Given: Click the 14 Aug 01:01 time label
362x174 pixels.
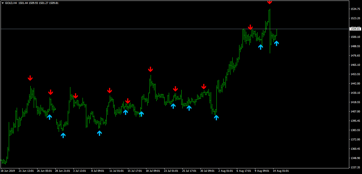Looking at the screenshot, I should [281, 171].
